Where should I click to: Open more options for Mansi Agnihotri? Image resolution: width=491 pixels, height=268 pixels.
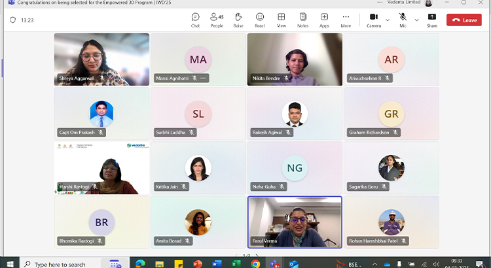[x=204, y=78]
